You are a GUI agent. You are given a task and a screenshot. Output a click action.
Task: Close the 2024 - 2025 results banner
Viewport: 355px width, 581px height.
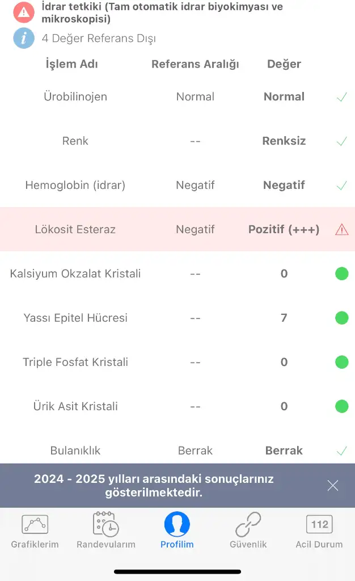[x=333, y=485]
